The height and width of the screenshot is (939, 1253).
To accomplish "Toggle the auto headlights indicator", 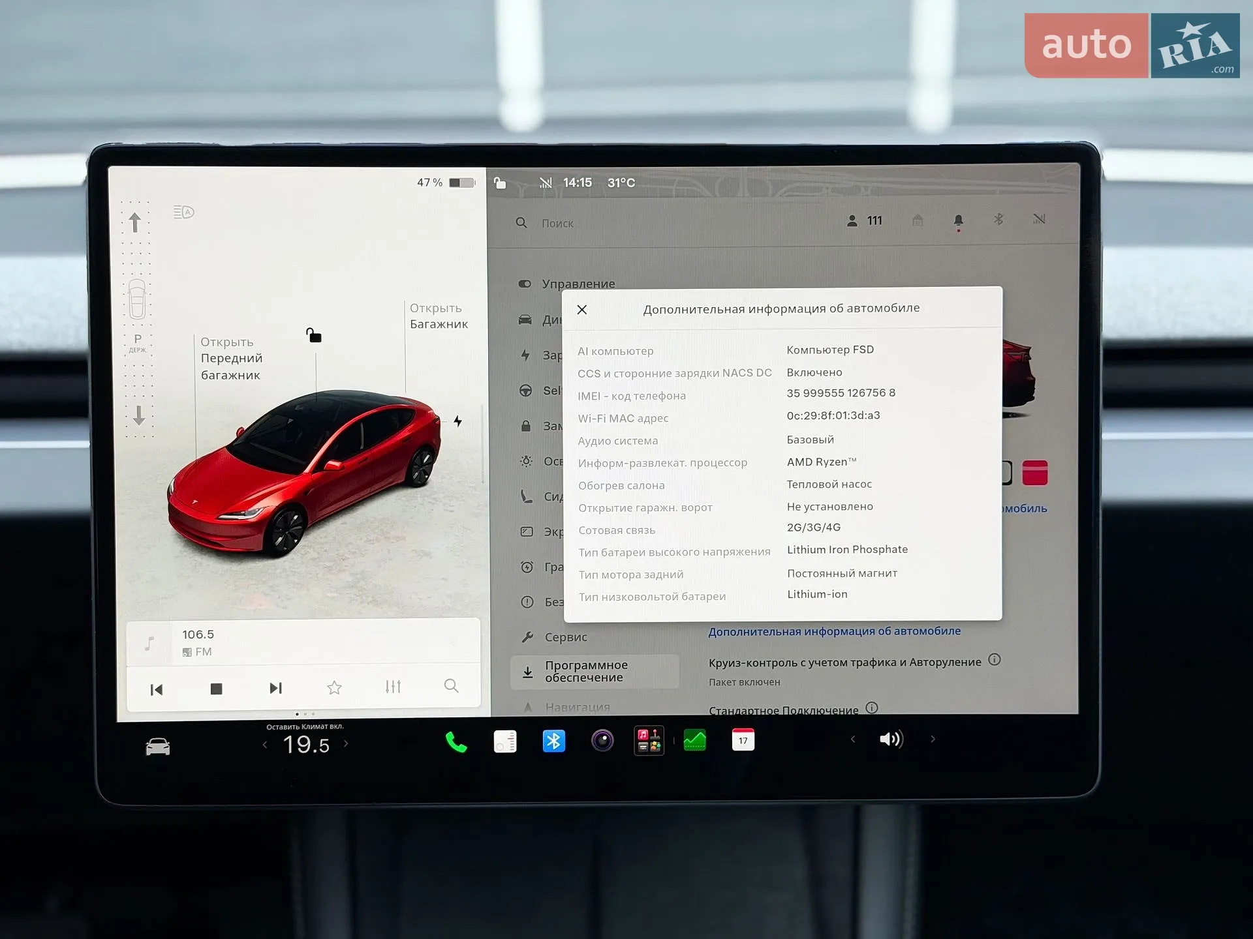I will click(x=184, y=212).
